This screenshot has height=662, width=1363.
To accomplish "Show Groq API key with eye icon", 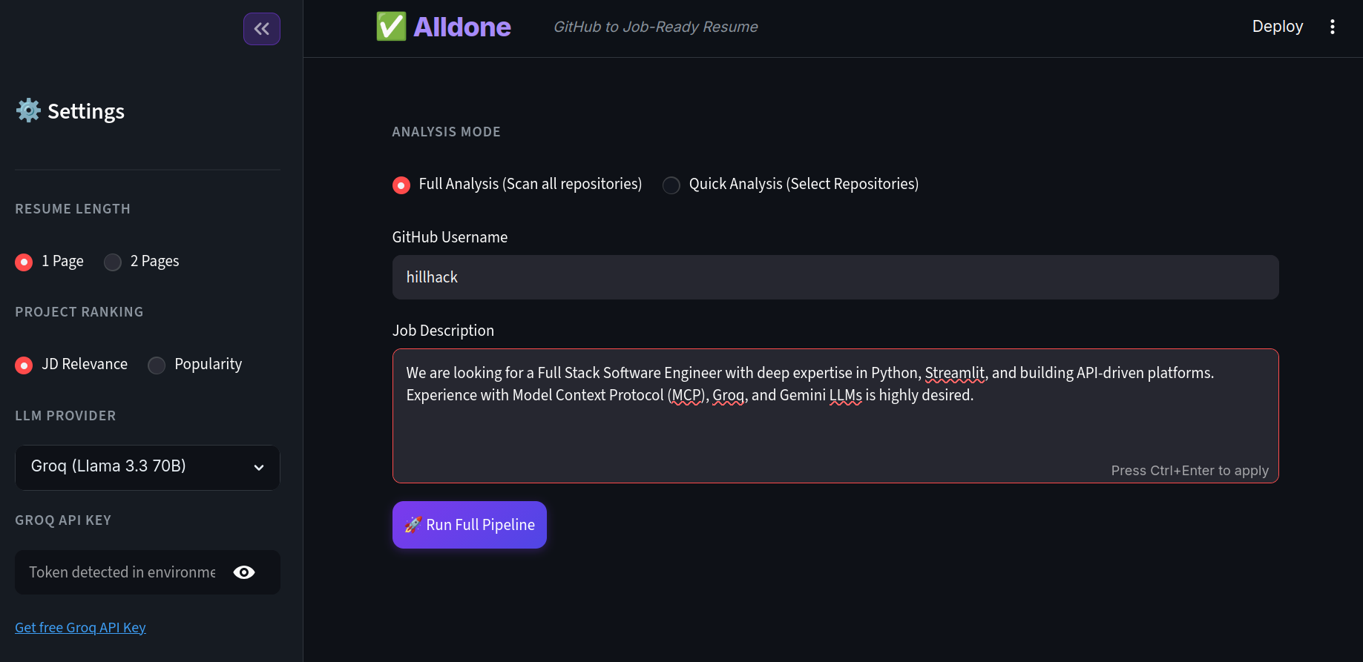I will coord(244,572).
